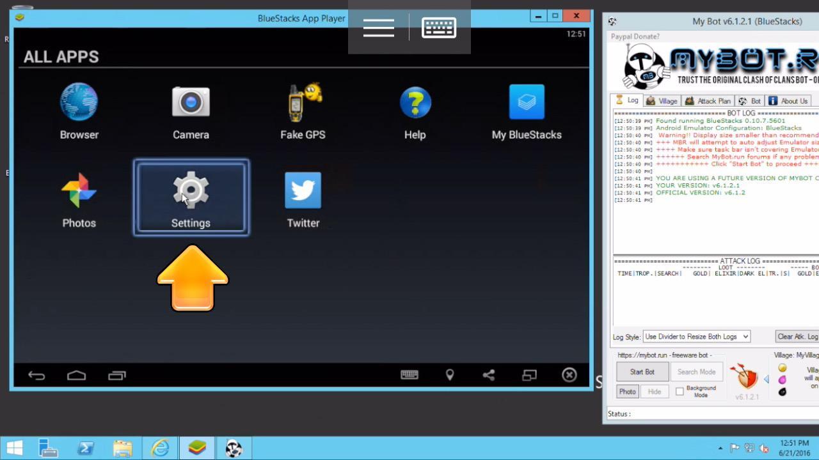Open PowerShell from the taskbar
The width and height of the screenshot is (819, 460).
pyautogui.click(x=86, y=448)
